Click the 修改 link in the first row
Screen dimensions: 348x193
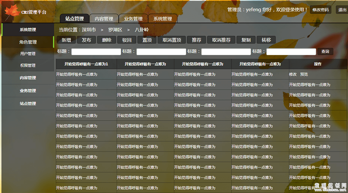[293, 74]
